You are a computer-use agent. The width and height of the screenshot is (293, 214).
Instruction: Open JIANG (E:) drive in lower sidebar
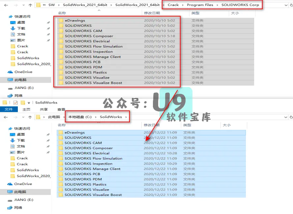coord(20,200)
